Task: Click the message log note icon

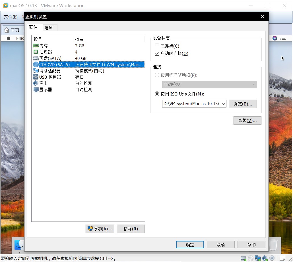Action: [x=282, y=259]
